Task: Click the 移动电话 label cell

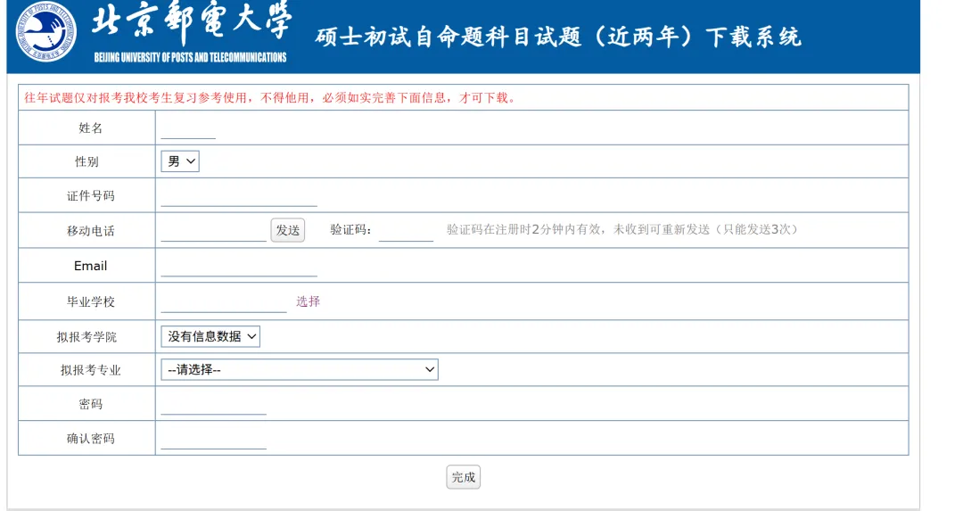Action: click(86, 230)
